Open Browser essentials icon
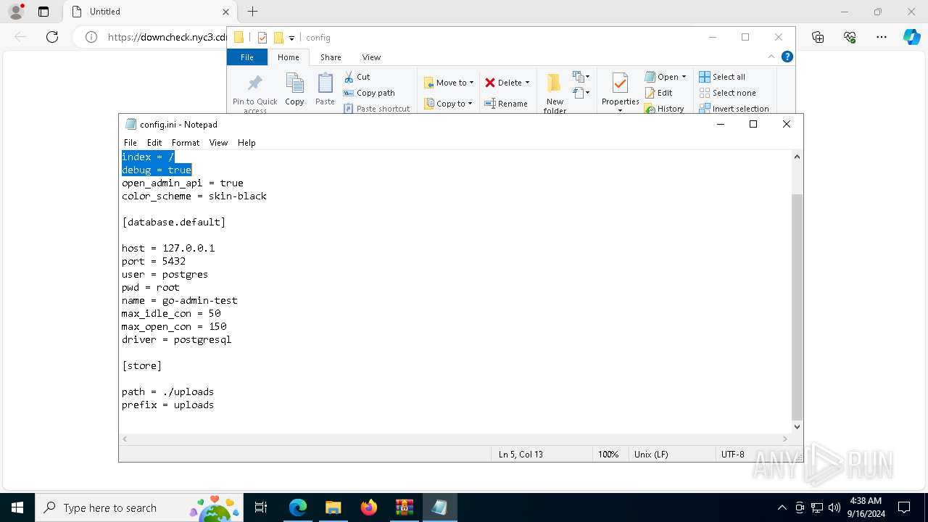This screenshot has width=928, height=522. 850,37
